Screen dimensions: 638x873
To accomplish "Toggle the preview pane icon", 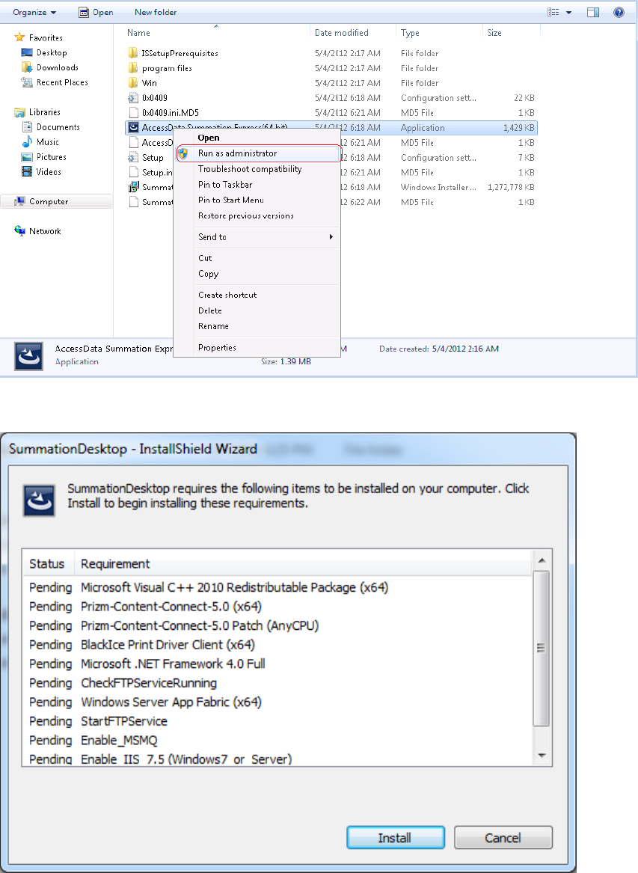I will [593, 12].
